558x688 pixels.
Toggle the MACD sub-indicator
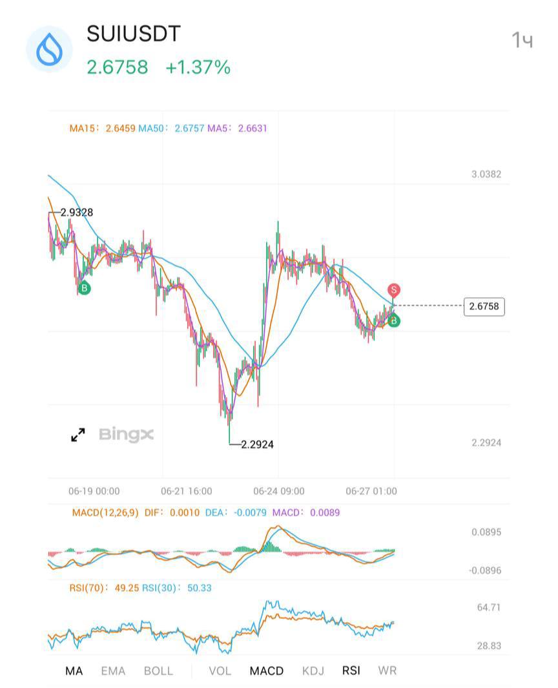266,671
